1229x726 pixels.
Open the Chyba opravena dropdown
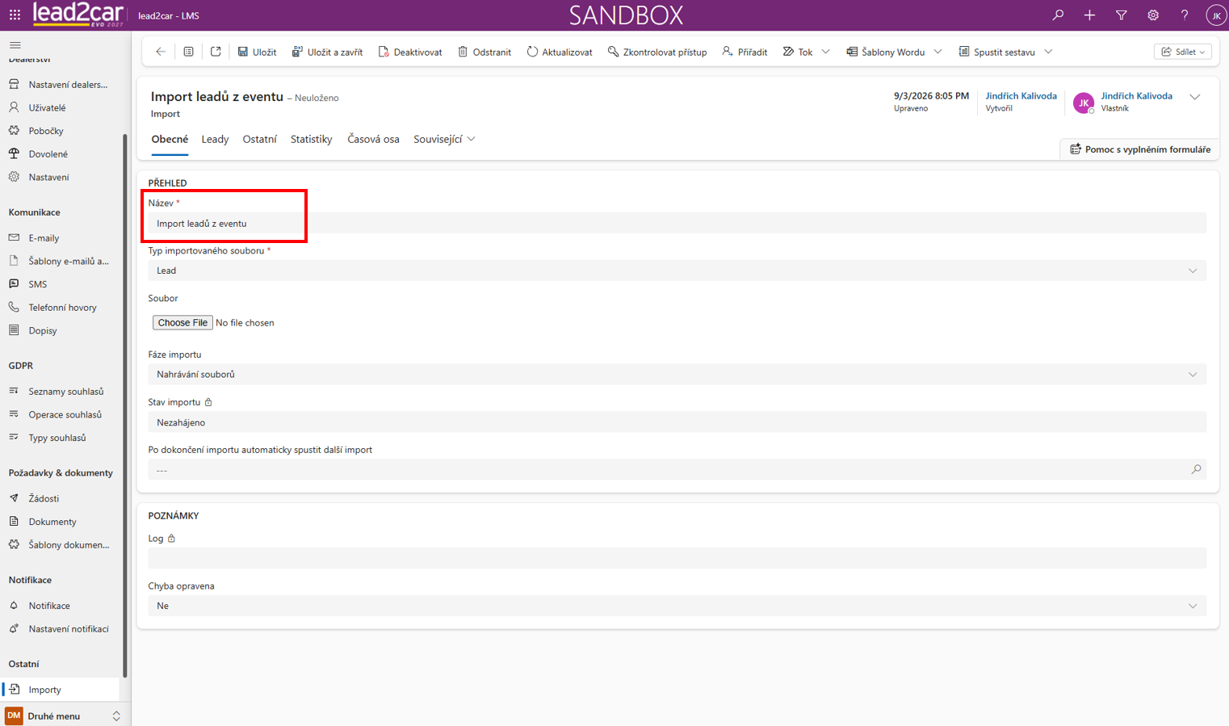677,606
